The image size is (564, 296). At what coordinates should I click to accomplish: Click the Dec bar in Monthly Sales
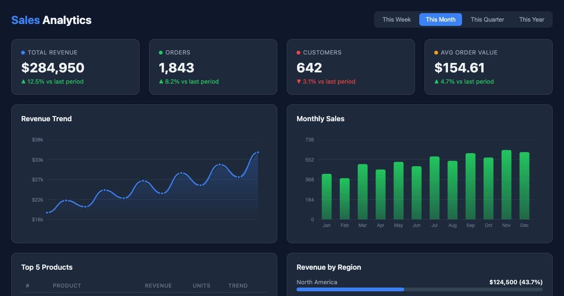point(525,186)
